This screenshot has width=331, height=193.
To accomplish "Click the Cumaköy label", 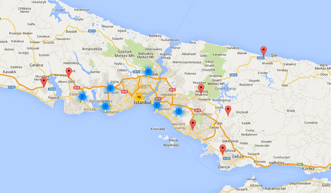I will (x=311, y=122).
